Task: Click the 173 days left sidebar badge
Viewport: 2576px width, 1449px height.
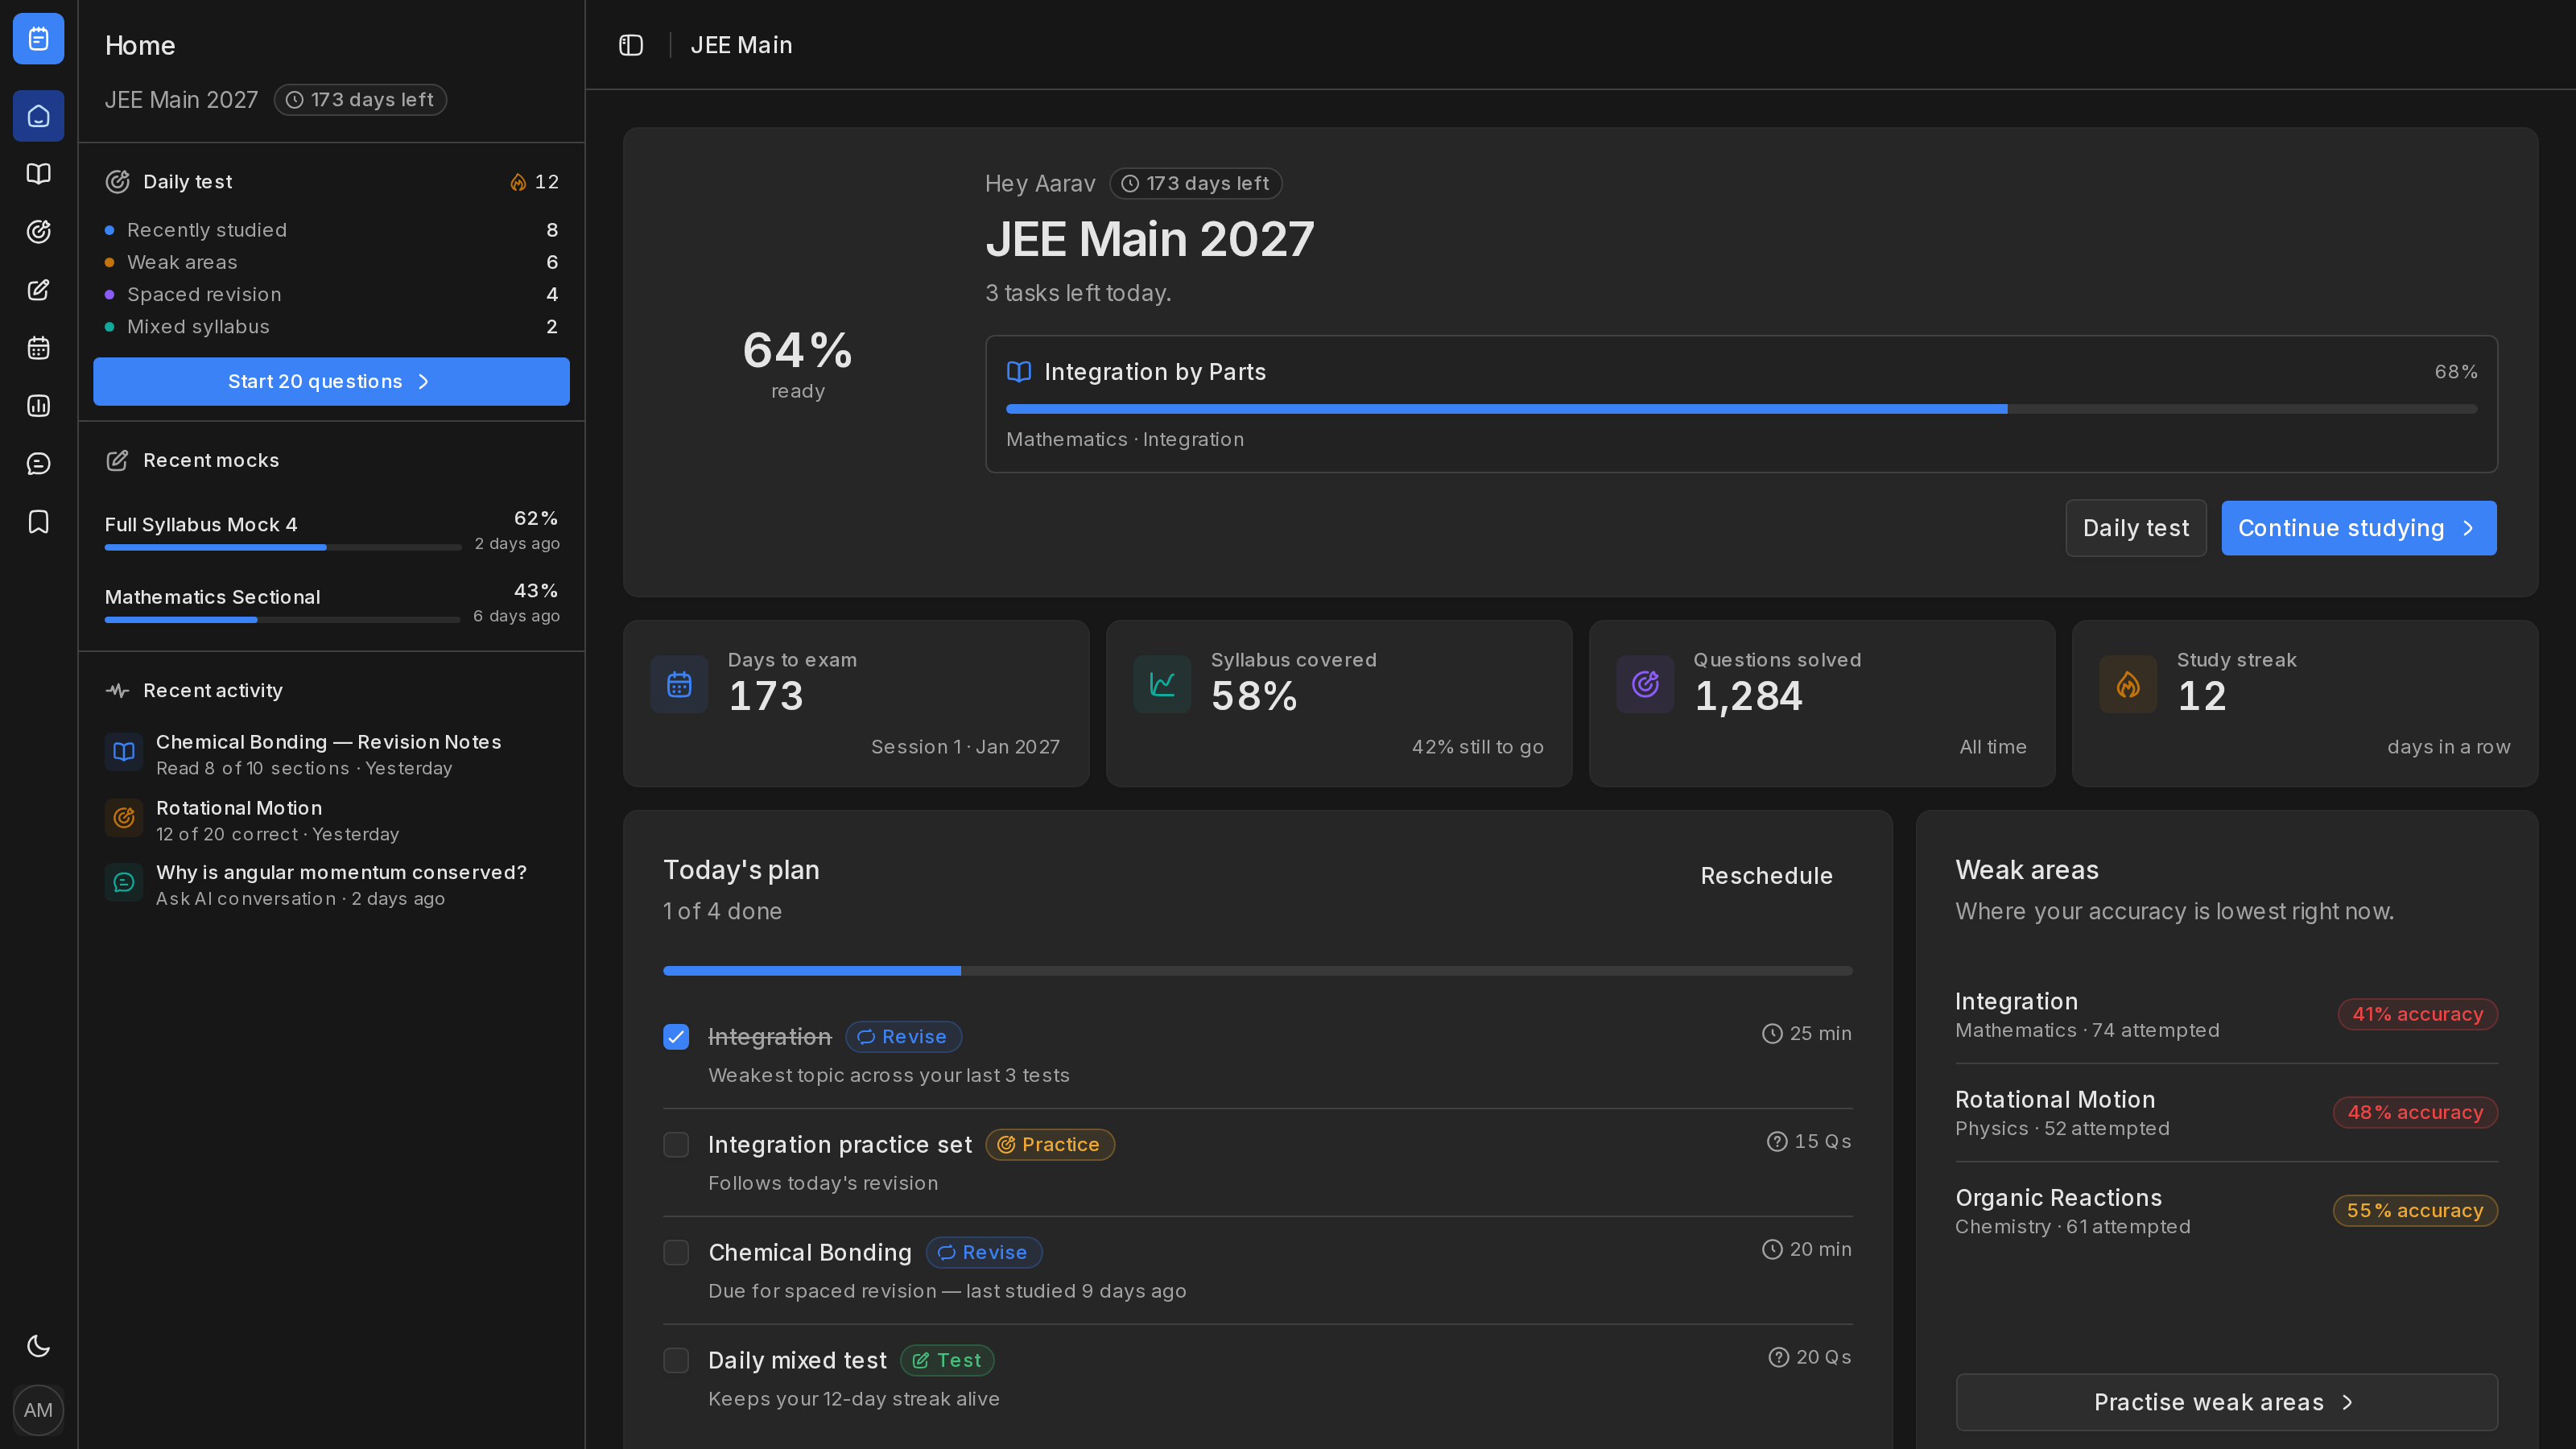Action: 360,100
